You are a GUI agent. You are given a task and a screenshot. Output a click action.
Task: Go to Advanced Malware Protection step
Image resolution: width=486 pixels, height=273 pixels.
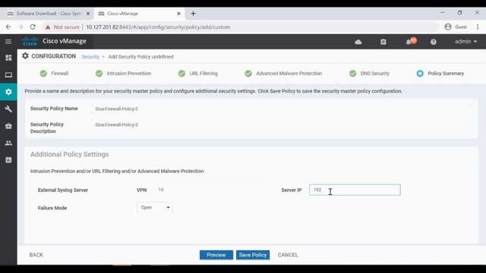click(283, 74)
